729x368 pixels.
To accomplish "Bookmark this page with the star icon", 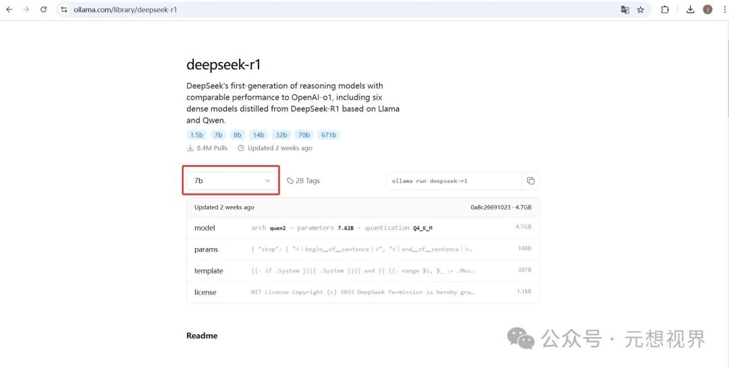I will click(641, 9).
